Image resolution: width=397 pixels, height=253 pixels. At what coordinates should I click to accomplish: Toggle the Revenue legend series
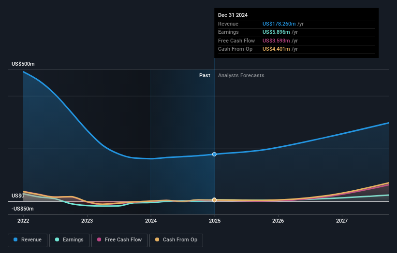[28, 240]
